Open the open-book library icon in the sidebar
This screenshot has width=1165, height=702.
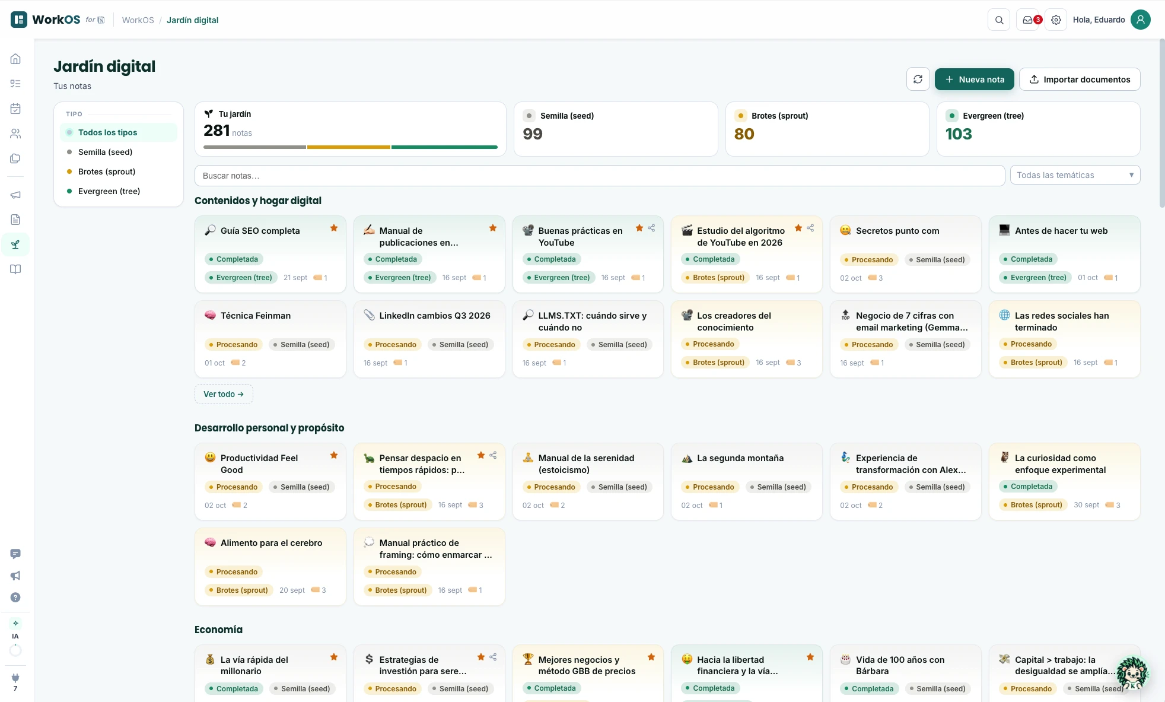point(15,269)
